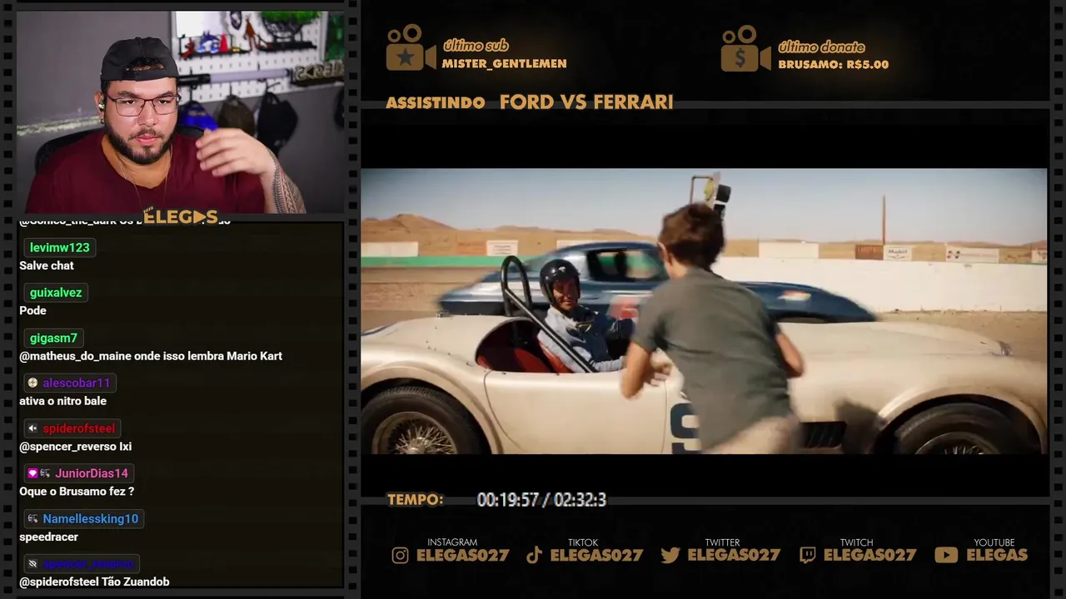
Task: Click username spiderofsteel in chat
Action: (78, 428)
